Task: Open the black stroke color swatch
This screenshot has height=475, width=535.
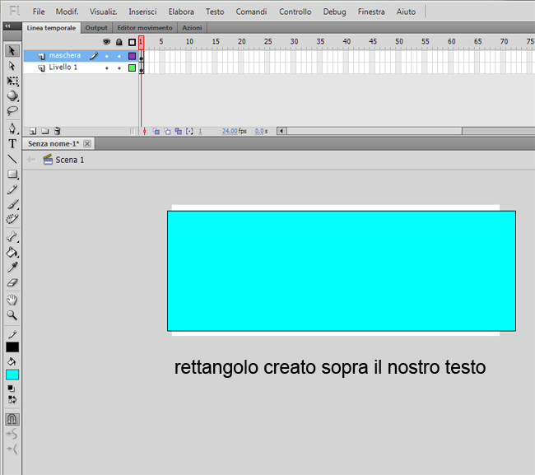Action: (12, 347)
